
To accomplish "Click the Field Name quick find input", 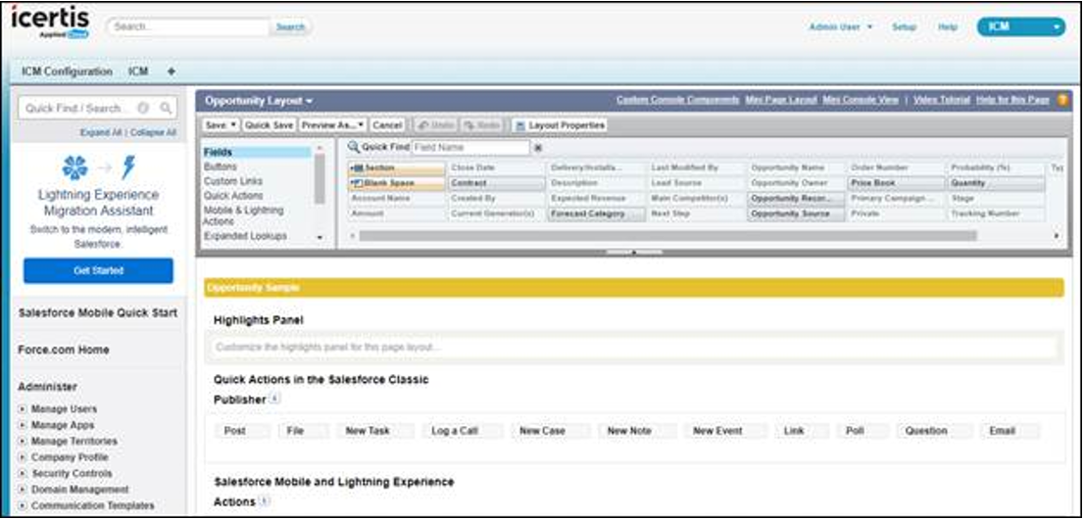I will tap(470, 147).
